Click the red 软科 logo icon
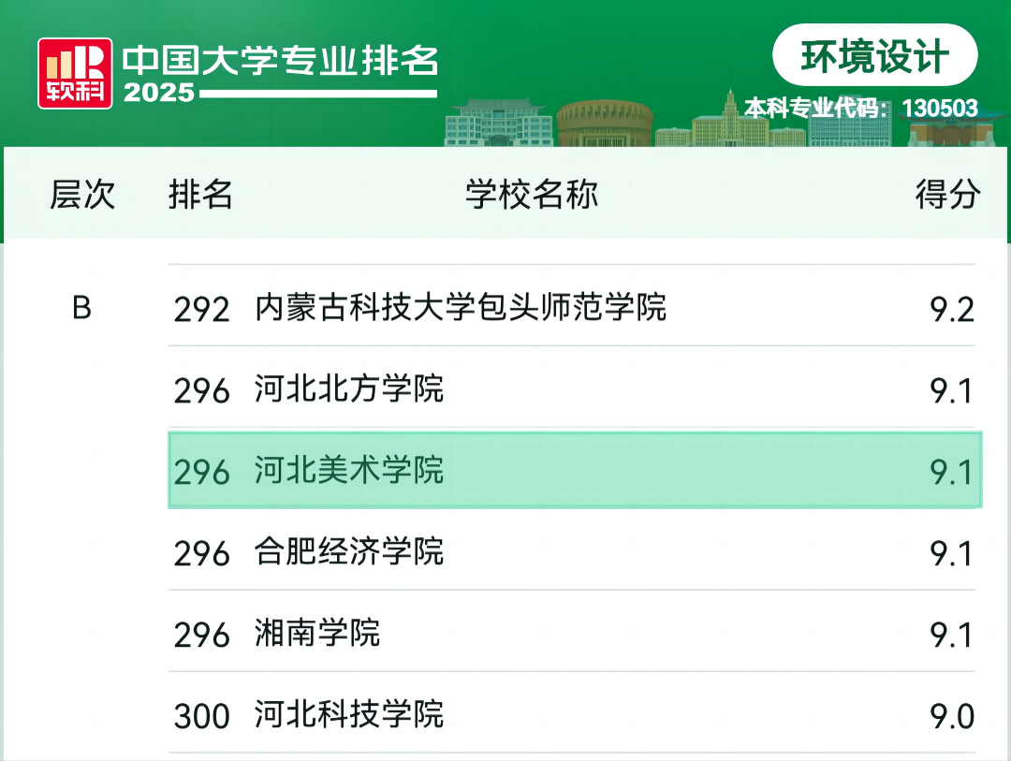This screenshot has width=1011, height=761. [75, 73]
